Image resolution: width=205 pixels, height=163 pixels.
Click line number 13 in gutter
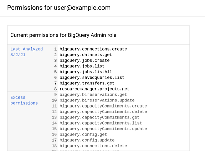(x=54, y=117)
